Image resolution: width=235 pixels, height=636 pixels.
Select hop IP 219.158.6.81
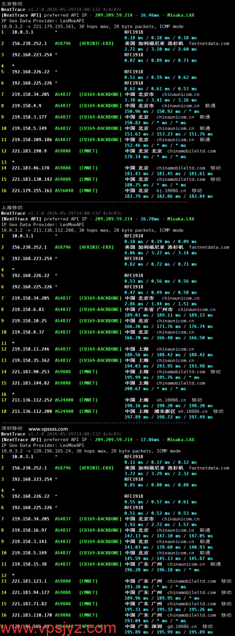(28, 309)
